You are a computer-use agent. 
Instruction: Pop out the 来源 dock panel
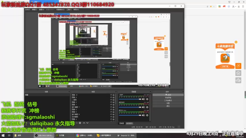116,92
